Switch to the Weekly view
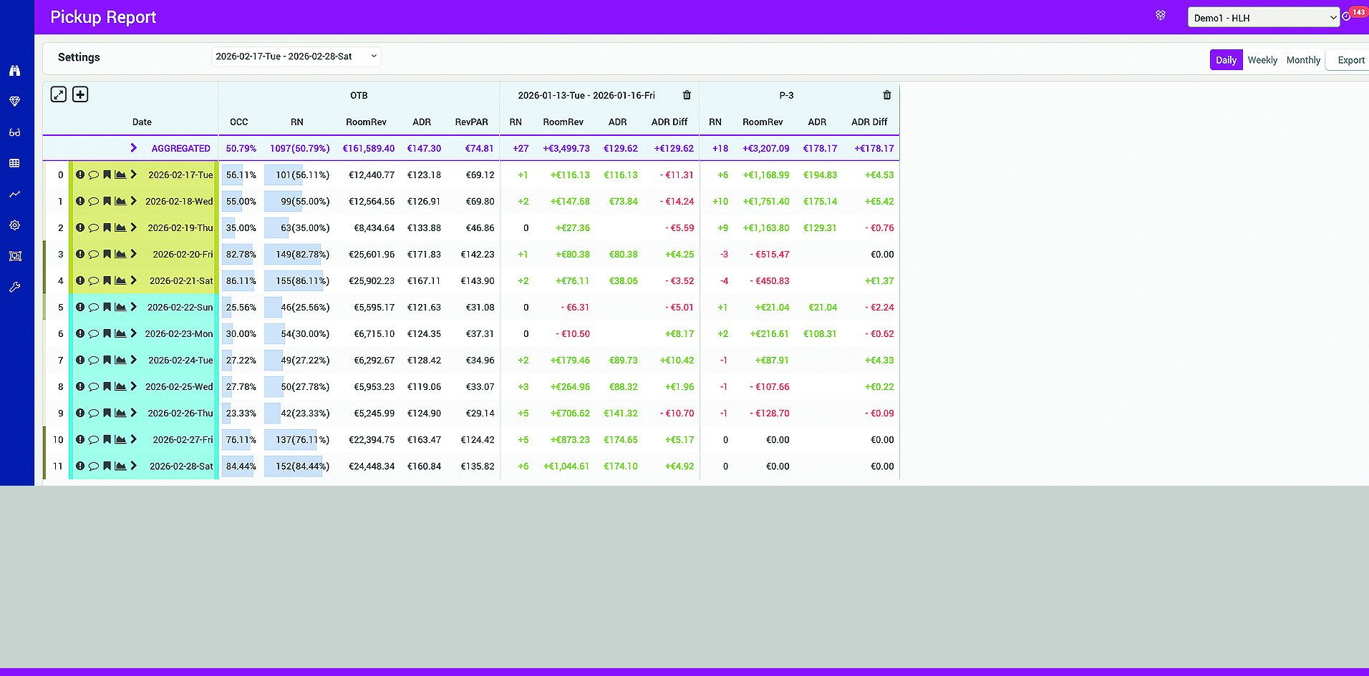 1262,60
